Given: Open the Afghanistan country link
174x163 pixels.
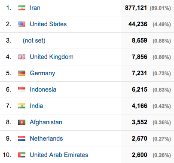Looking at the screenshot, I should (x=46, y=123).
